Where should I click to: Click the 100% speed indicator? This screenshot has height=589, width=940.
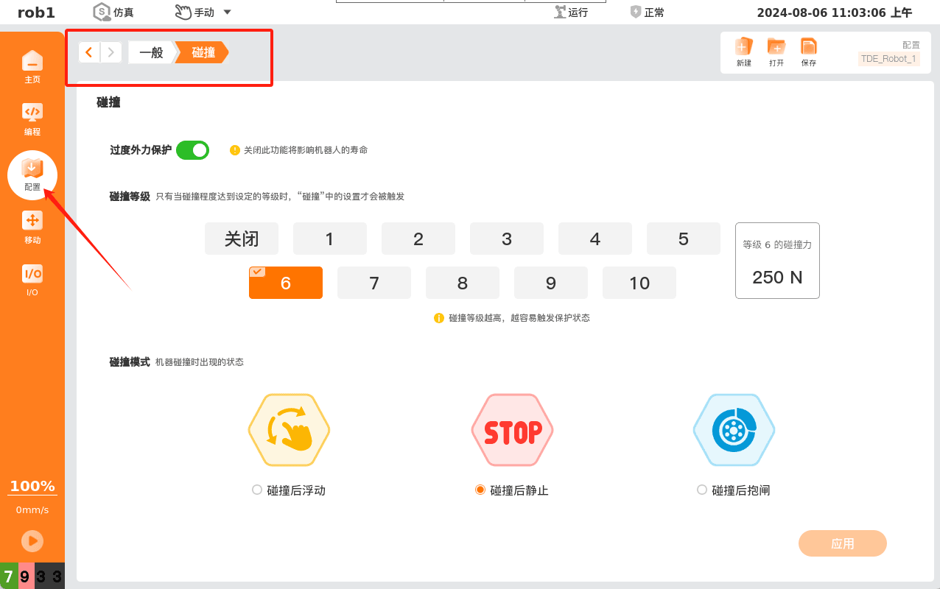pyautogui.click(x=32, y=487)
